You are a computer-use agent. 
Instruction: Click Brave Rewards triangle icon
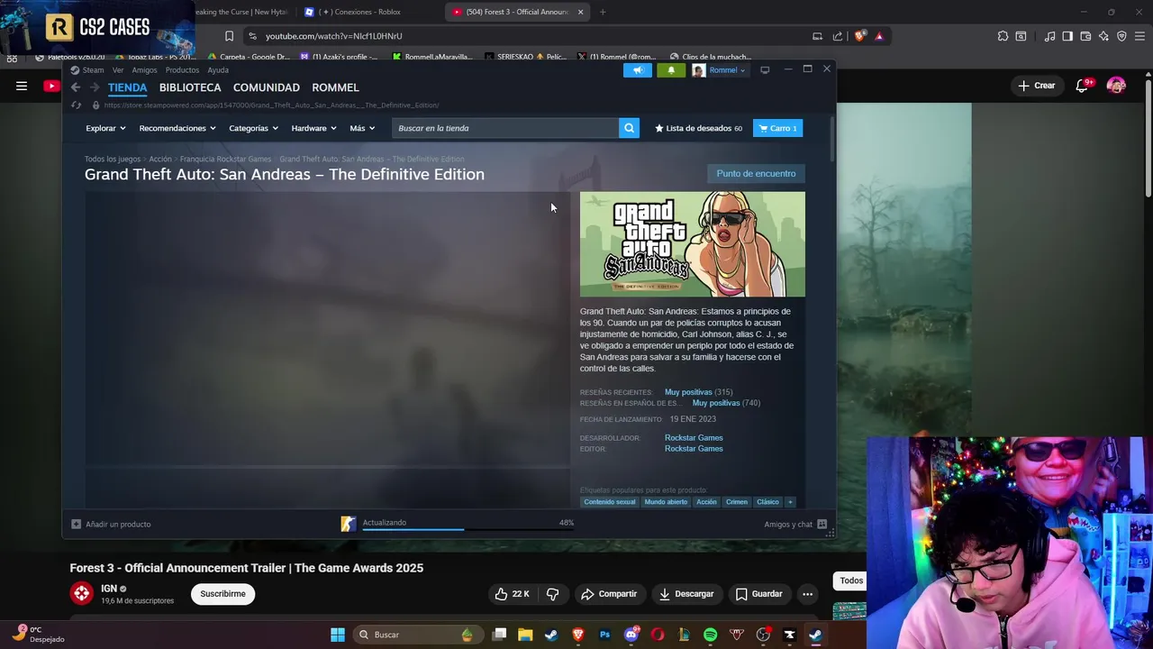(879, 36)
